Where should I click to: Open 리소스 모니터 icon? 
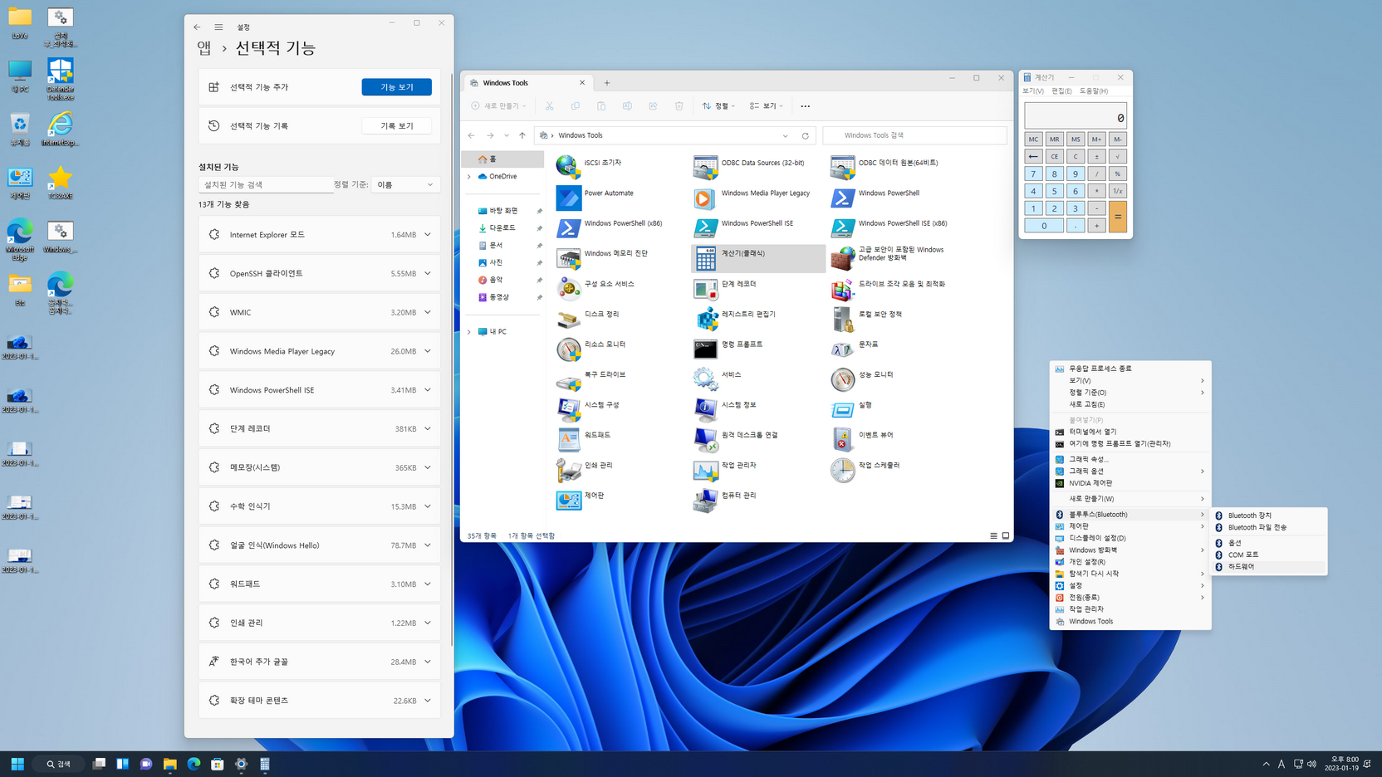coord(569,348)
